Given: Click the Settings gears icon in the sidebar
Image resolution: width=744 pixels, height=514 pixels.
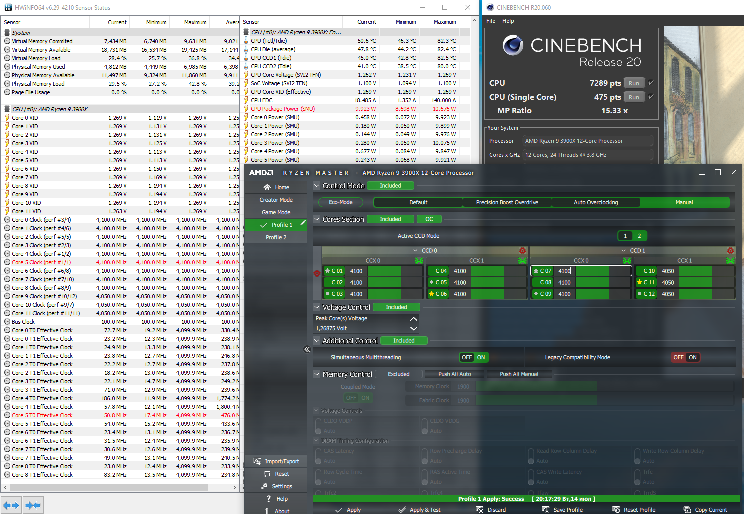Looking at the screenshot, I should (264, 486).
